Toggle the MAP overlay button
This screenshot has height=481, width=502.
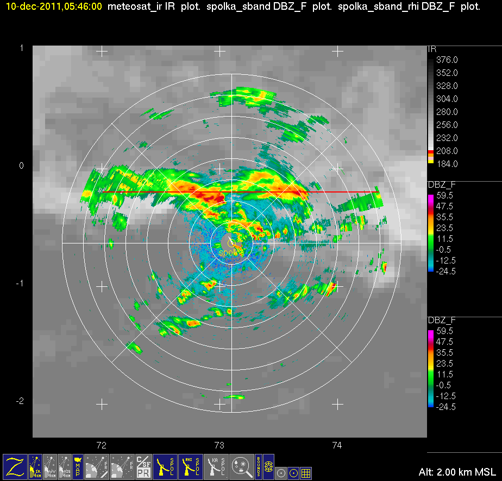pyautogui.click(x=78, y=466)
